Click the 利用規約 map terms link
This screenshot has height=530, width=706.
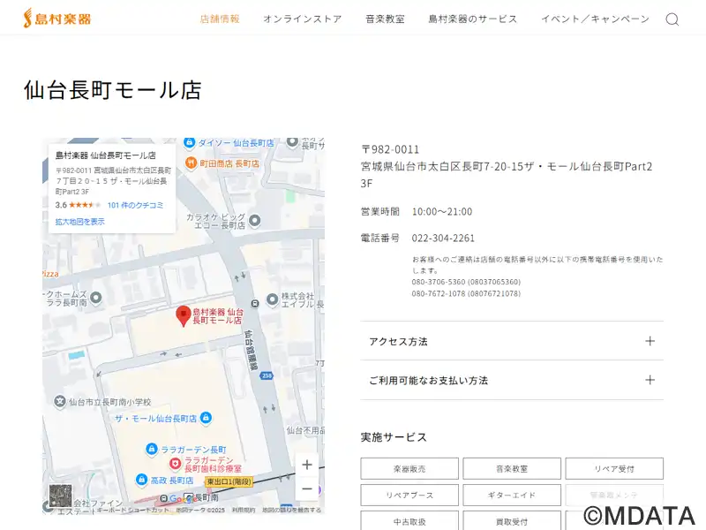point(244,511)
